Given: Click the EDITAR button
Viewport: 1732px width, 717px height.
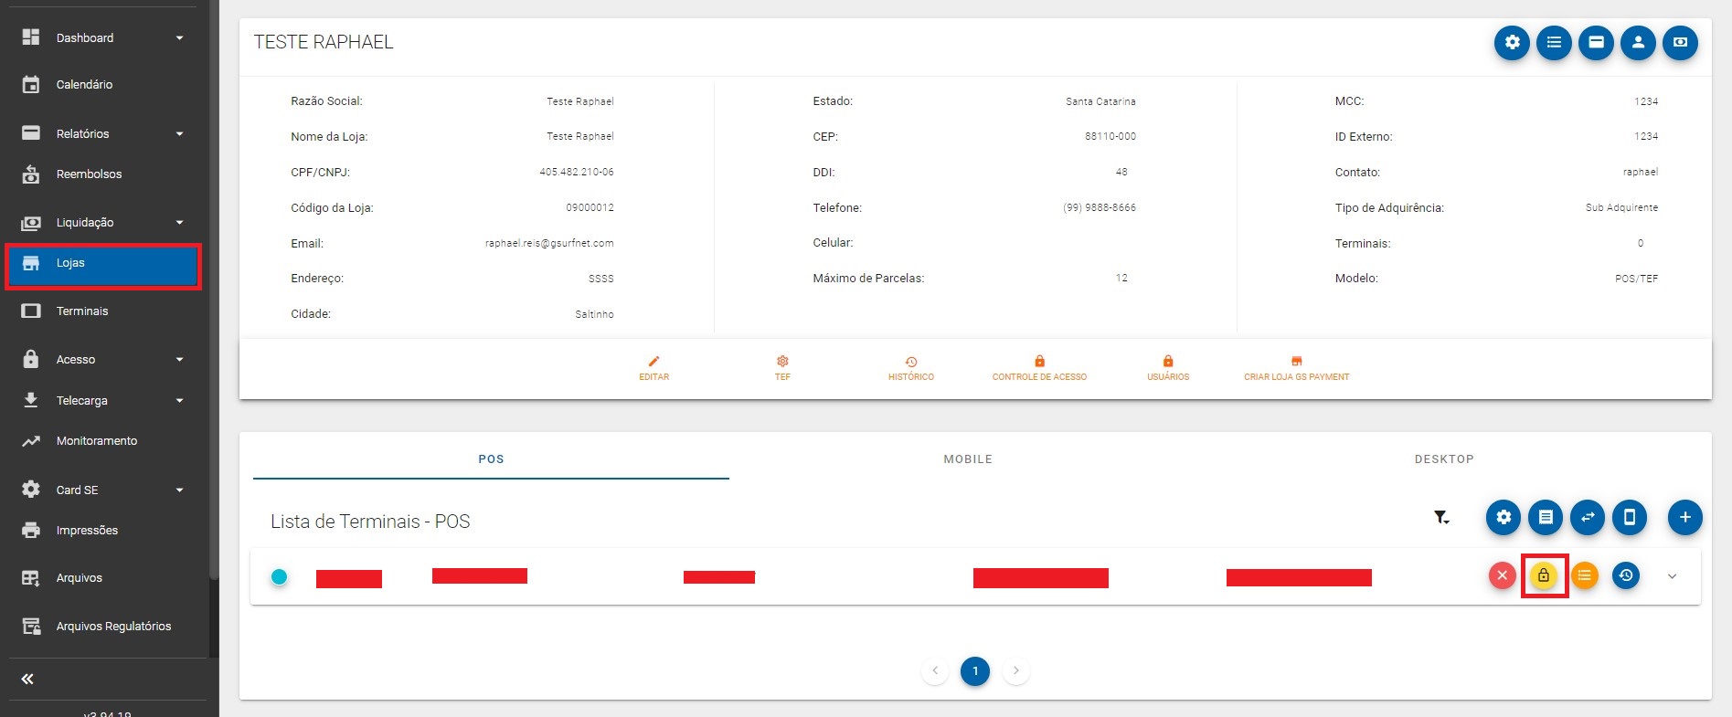Looking at the screenshot, I should click(x=653, y=368).
